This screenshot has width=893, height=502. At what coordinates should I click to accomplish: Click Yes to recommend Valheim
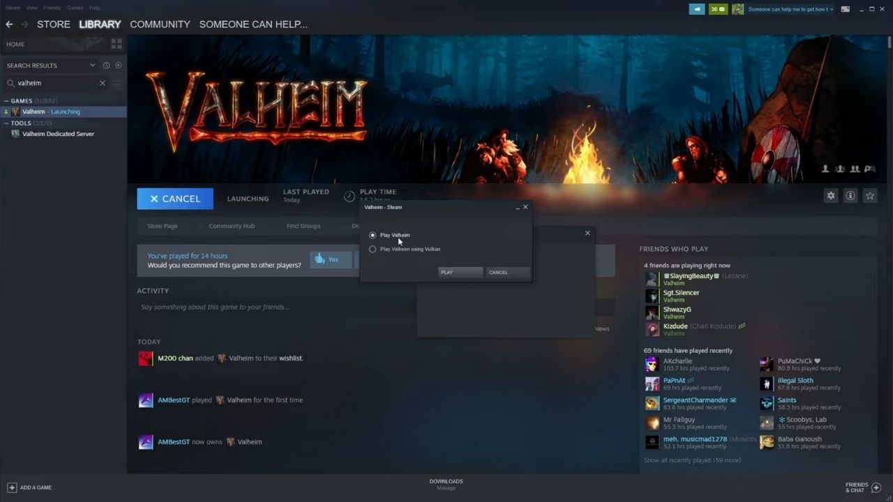point(329,259)
